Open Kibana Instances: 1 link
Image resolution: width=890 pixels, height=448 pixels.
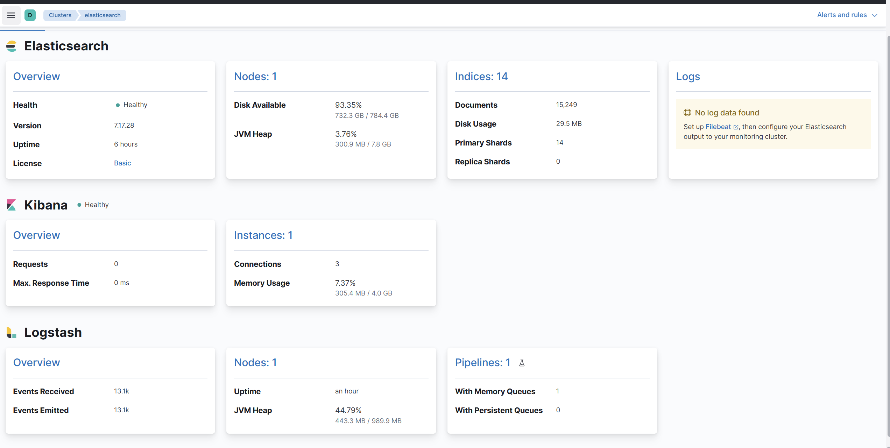tap(263, 235)
